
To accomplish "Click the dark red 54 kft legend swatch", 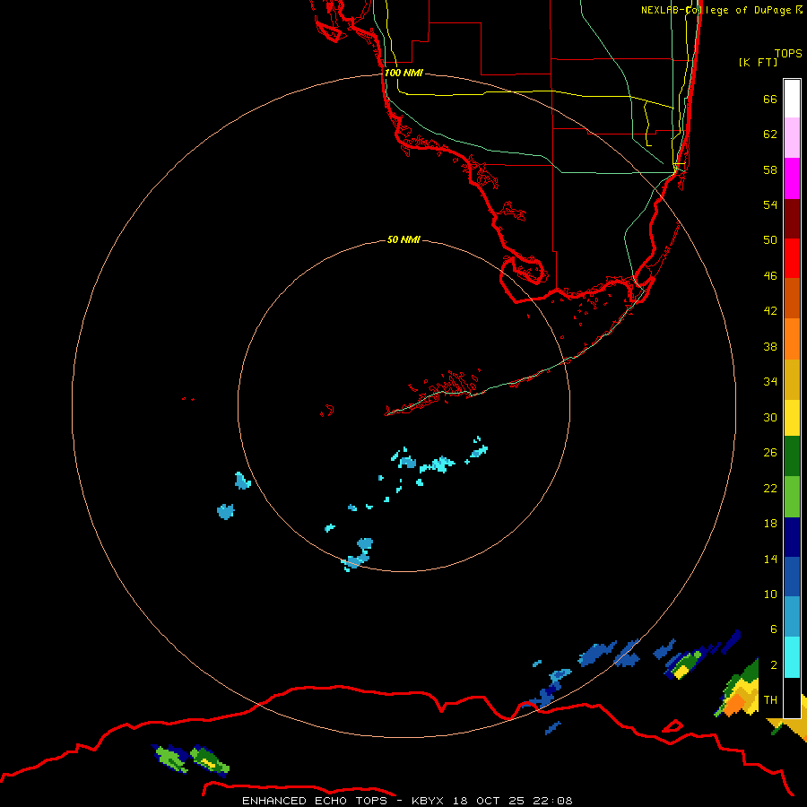I will [x=792, y=218].
